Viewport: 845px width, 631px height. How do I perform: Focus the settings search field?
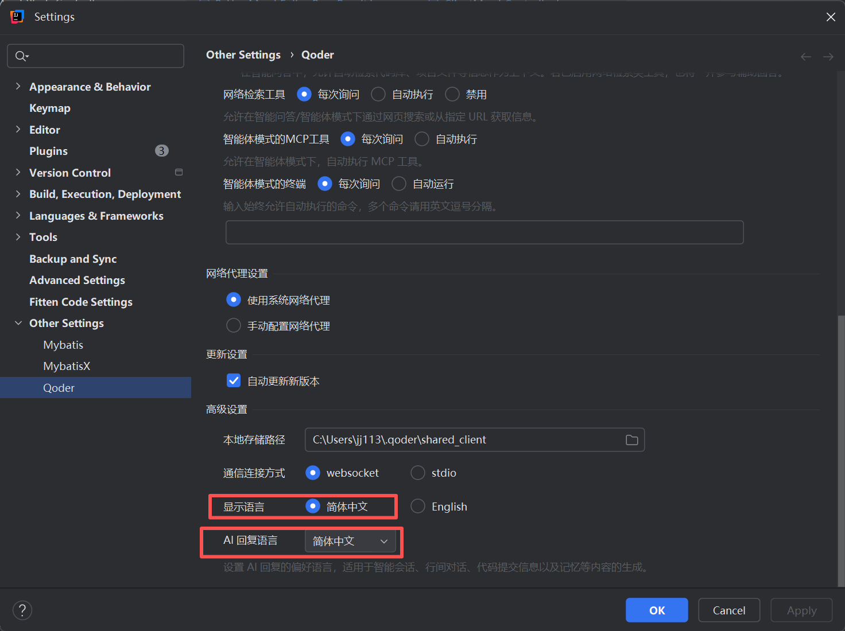click(95, 56)
